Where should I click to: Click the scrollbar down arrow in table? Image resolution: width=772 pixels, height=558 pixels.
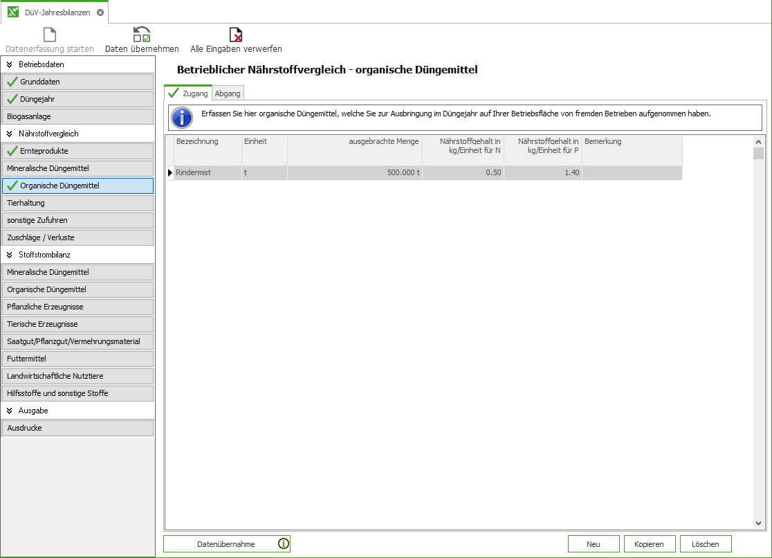click(x=758, y=523)
